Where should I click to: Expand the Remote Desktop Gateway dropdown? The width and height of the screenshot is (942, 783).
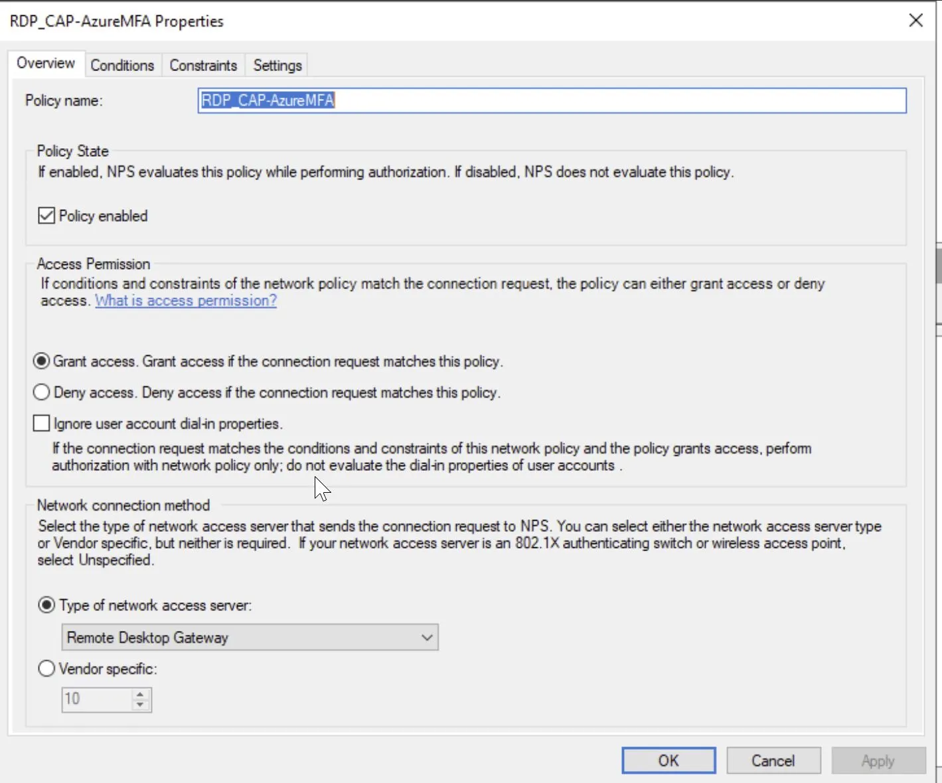pos(250,638)
